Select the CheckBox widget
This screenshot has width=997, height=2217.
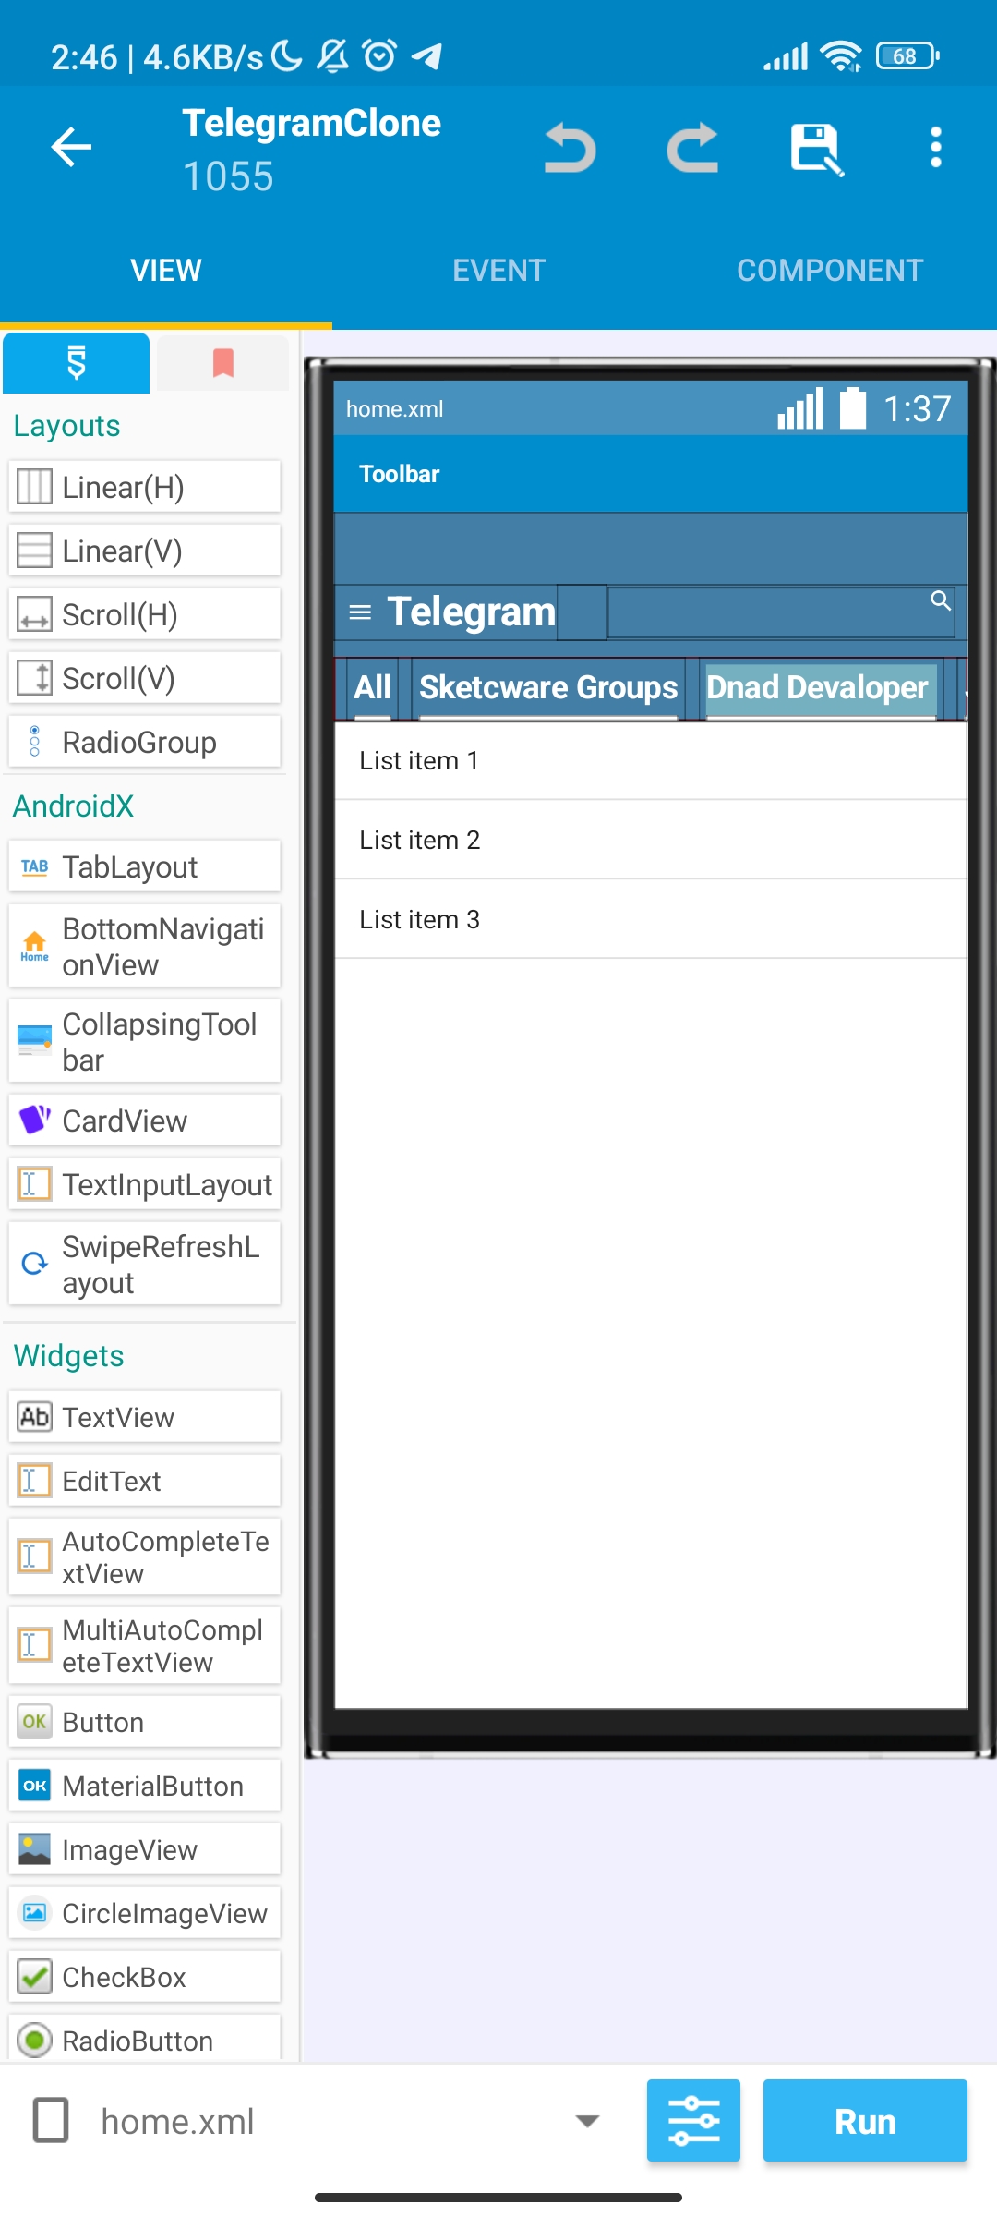(x=145, y=1977)
